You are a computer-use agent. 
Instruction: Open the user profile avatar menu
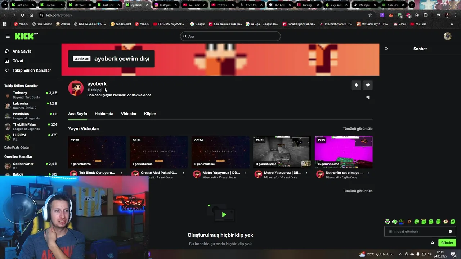pos(447,36)
